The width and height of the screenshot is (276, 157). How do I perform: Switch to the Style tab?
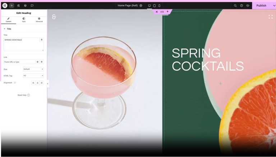24,20
